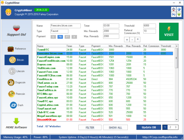Image resolution: width=184 pixels, height=140 pixels.
Task: Toggle the X payment option
Action: pyautogui.click(x=74, y=37)
